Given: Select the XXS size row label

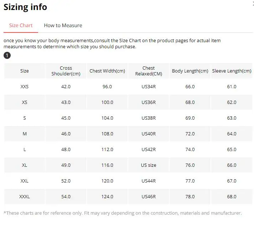Looking at the screenshot, I should 25,86.
